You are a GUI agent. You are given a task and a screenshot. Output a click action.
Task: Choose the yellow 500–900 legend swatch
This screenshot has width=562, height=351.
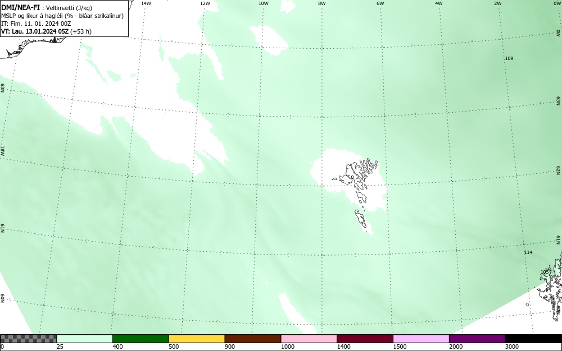click(x=197, y=339)
